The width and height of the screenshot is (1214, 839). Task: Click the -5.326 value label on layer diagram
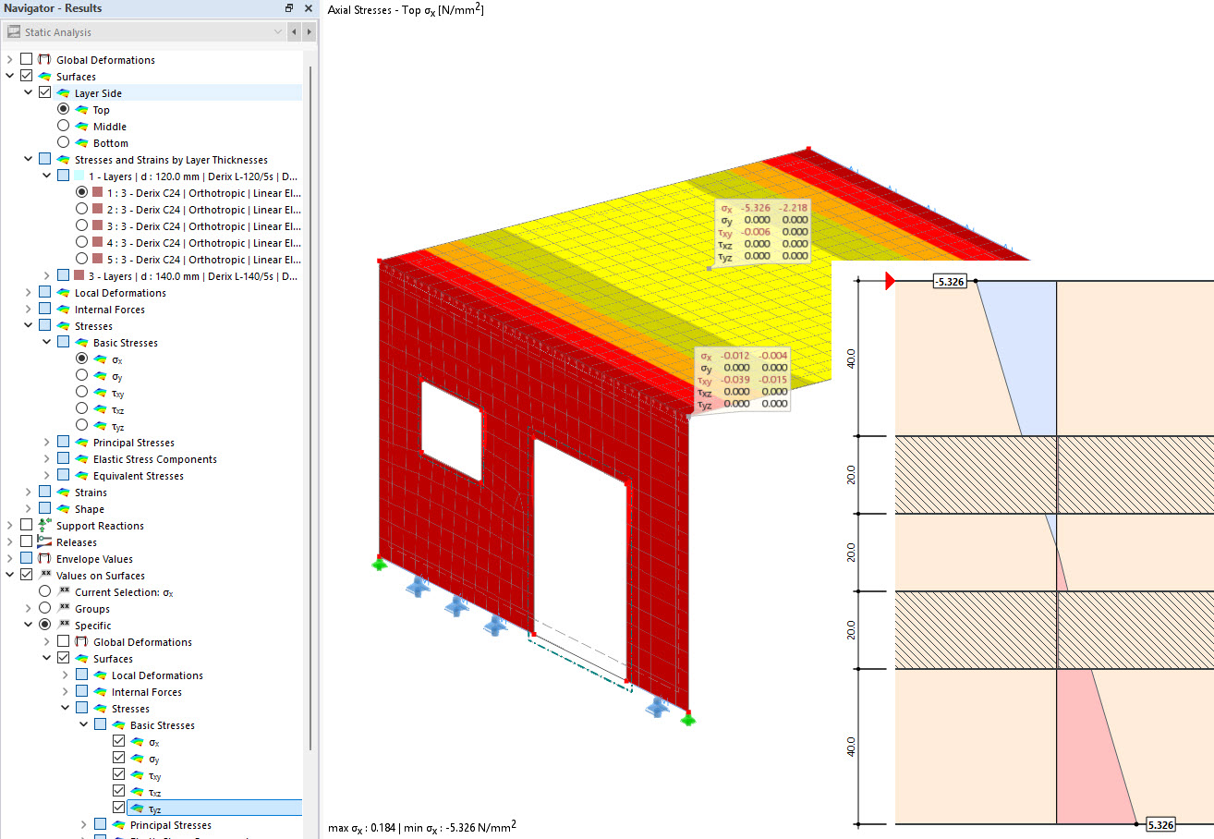948,282
